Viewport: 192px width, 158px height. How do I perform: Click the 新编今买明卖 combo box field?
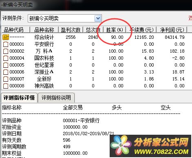coord(65,18)
